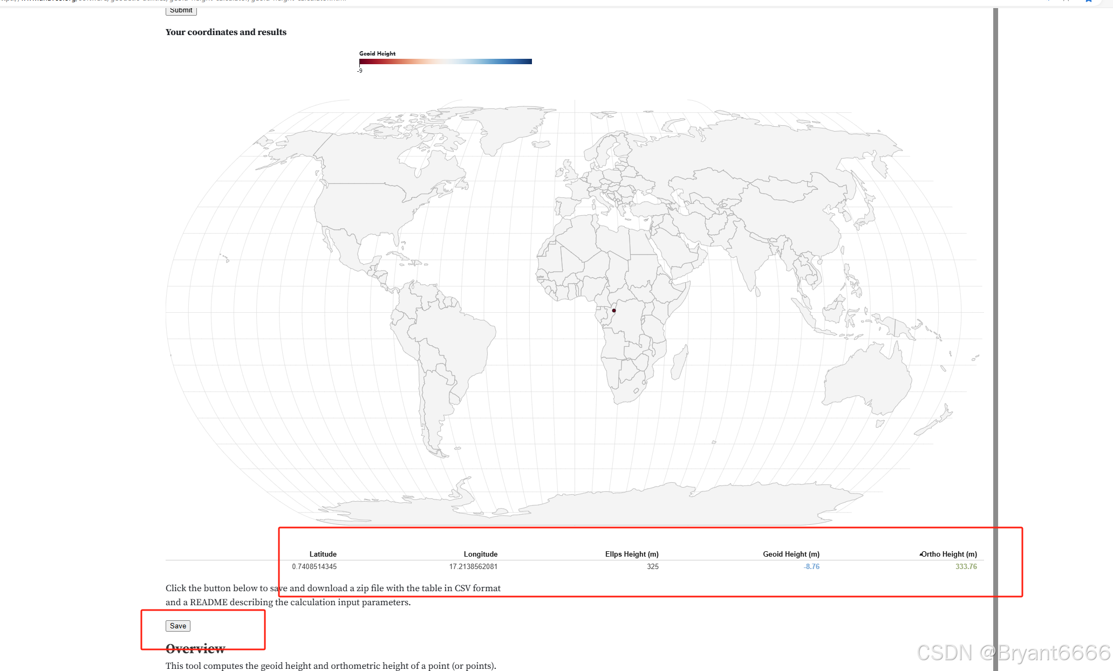The height and width of the screenshot is (671, 1113).
Task: Click the gray vertical page scrollbar
Action: pos(995,324)
